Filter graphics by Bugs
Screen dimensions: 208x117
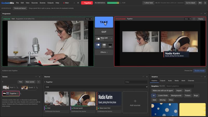point(196,95)
